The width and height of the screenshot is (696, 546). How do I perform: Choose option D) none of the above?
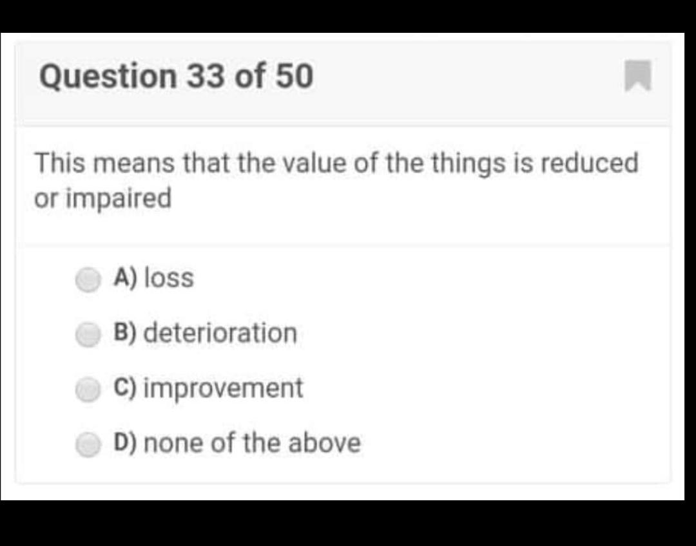237,442
